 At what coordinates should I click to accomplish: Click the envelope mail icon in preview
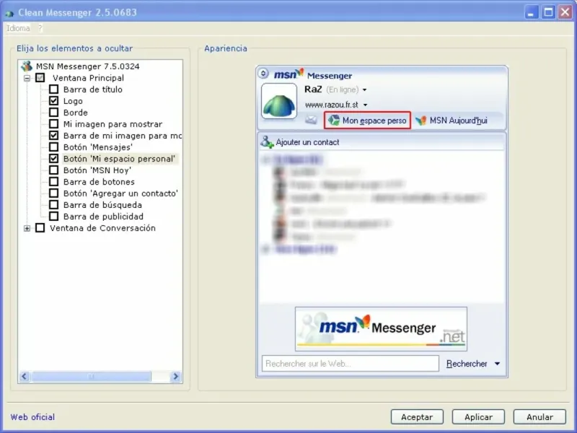[311, 120]
